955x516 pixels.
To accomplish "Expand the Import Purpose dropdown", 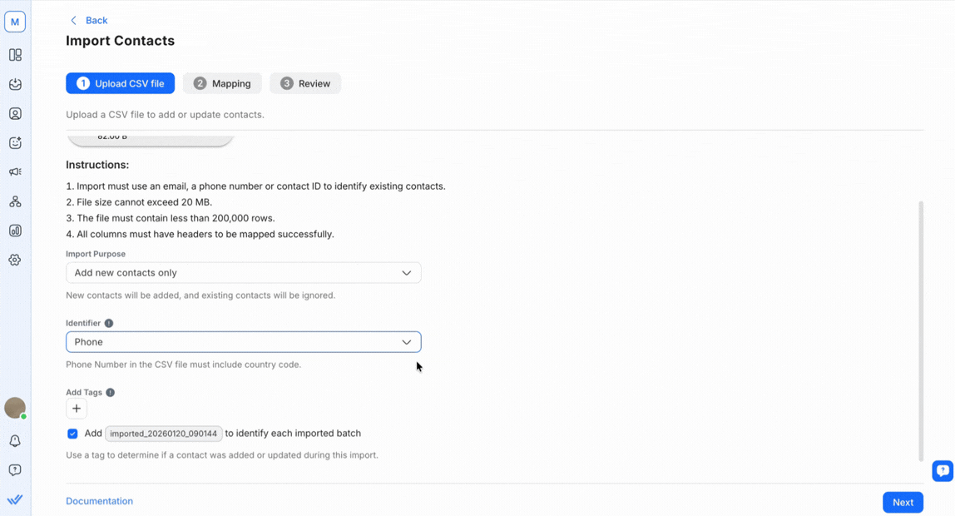I will tap(243, 273).
